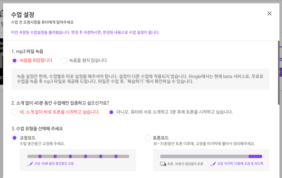
Task: Enable 토론모드 lesson type
Action: pyautogui.click(x=147, y=138)
